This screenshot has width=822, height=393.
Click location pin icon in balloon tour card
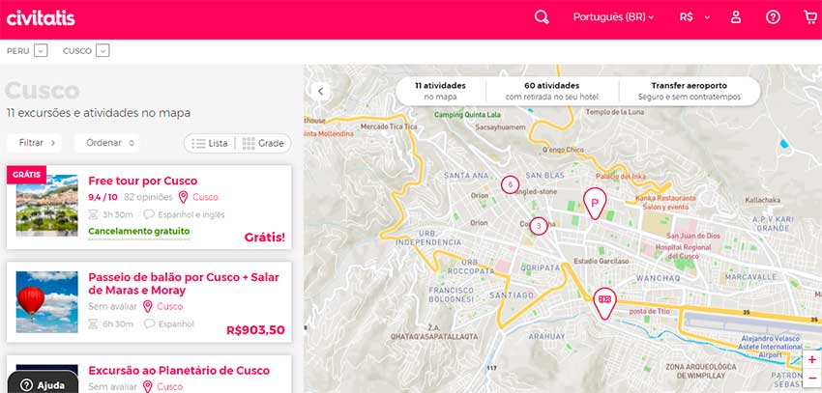(147, 306)
